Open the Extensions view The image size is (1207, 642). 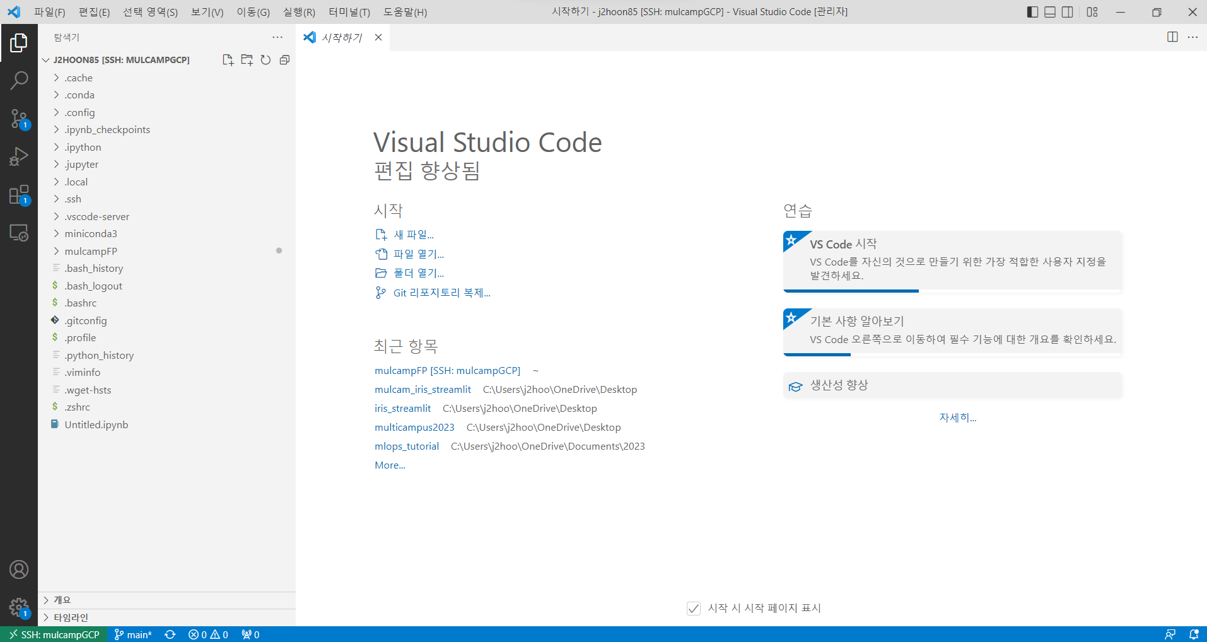(19, 195)
